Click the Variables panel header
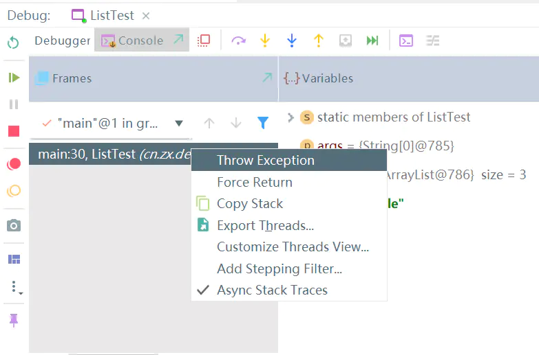This screenshot has height=355, width=539. (x=408, y=78)
